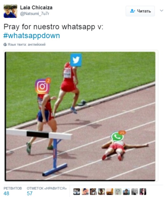Open the #whatsappdown hashtag
This screenshot has width=166, height=197.
tap(32, 35)
